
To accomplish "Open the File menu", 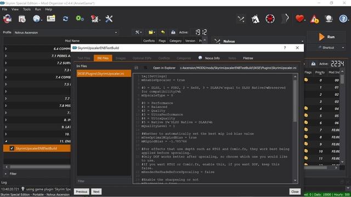I will click(x=4, y=9).
